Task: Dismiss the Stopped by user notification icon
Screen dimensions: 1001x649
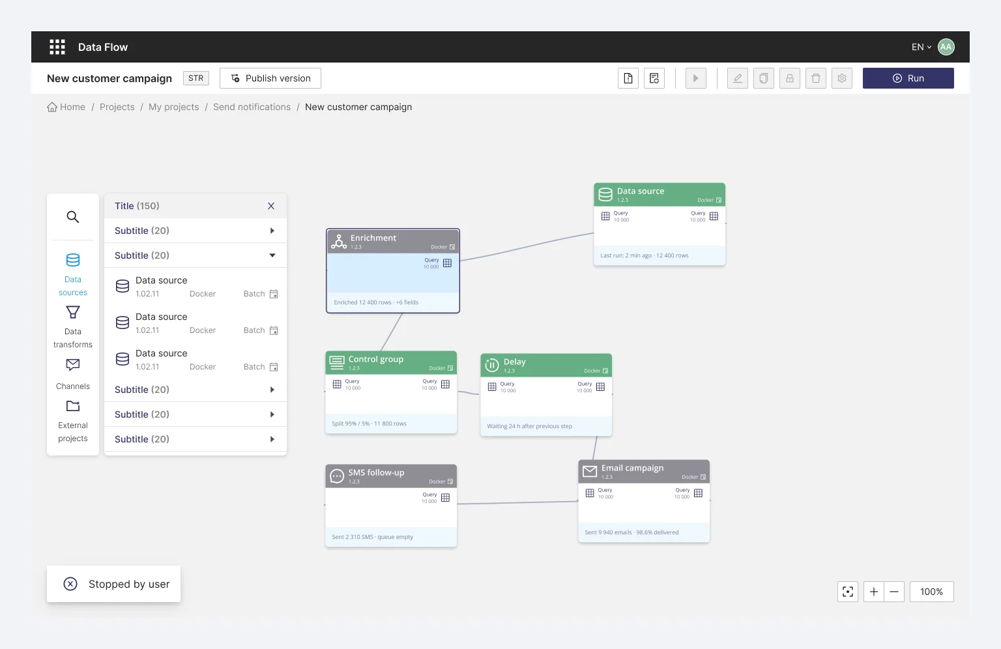Action: (70, 584)
